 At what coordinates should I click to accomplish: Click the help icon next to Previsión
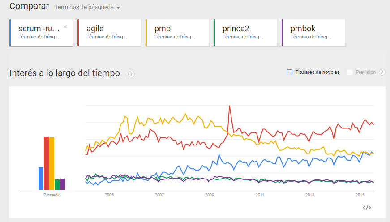coord(382,73)
